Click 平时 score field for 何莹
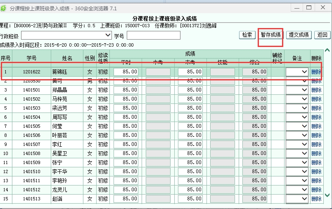Screen dimensions: 332x209 (126, 126)
